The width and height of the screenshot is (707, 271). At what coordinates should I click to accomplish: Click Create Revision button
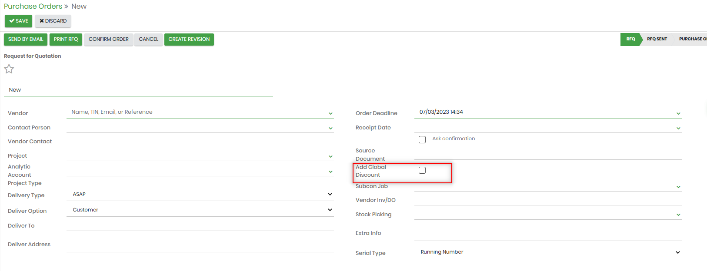pos(189,39)
